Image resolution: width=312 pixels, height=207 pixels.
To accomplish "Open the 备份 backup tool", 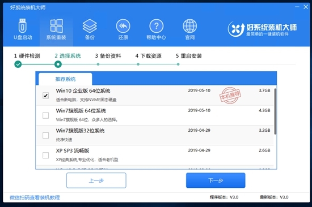I will [90, 29].
